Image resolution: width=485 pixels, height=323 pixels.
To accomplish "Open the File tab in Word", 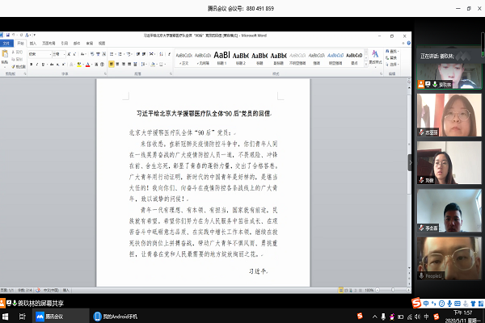I will (x=8, y=44).
